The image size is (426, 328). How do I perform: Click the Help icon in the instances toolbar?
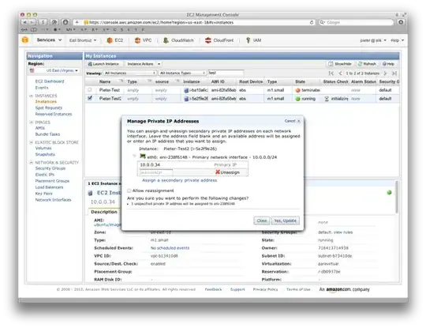(388, 64)
